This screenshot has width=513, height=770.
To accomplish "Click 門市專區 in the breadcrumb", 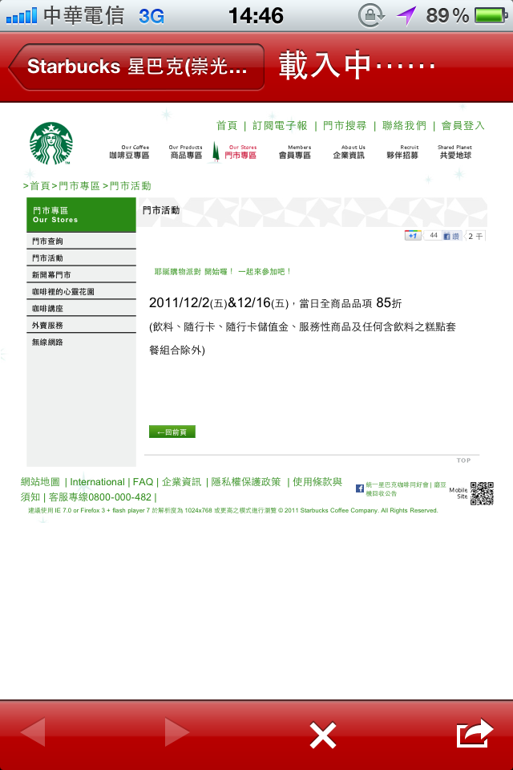I will point(79,186).
